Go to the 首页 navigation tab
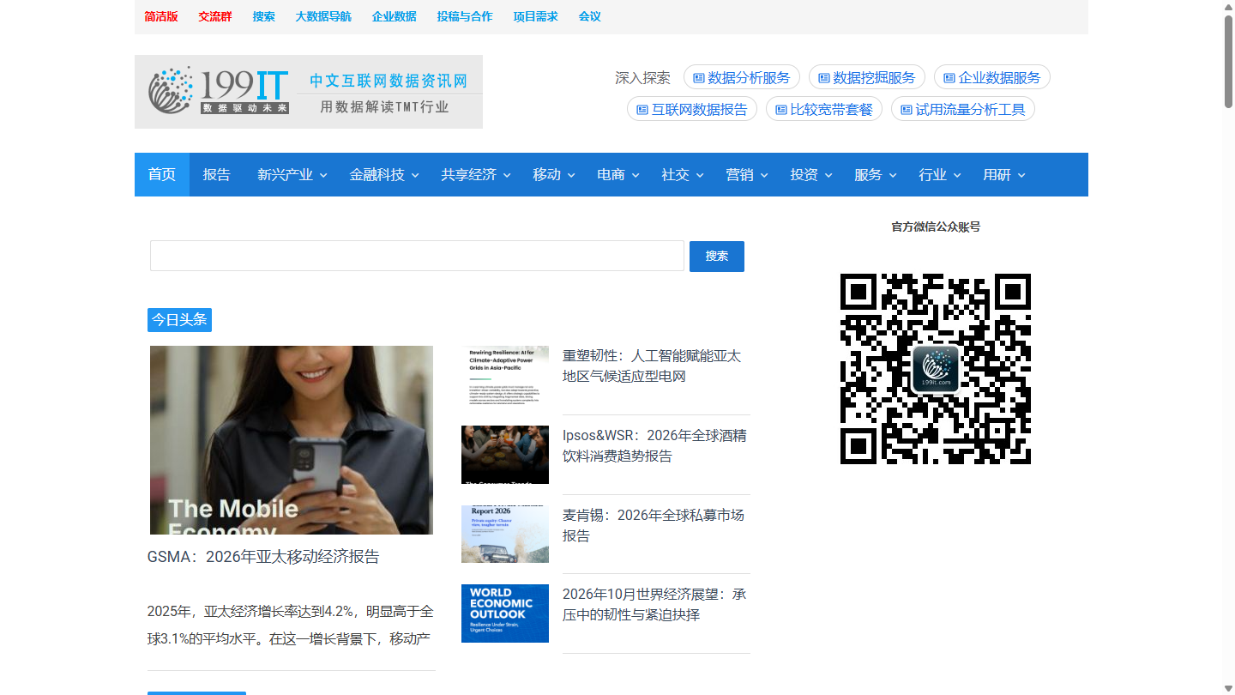The height and width of the screenshot is (695, 1235). pos(162,175)
